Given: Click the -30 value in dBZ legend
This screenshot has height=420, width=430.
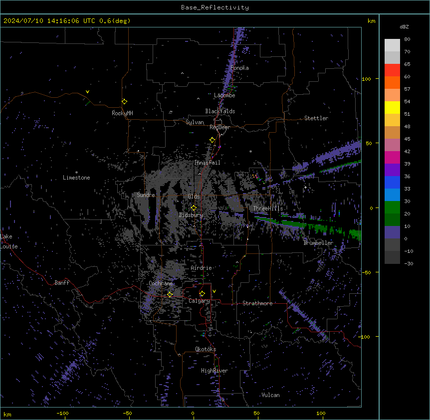Looking at the screenshot, I should click(409, 263).
